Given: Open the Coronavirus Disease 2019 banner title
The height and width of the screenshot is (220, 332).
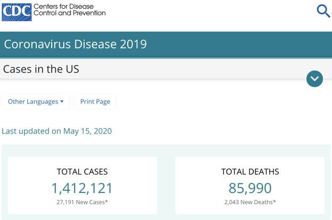Looking at the screenshot, I should tap(75, 44).
